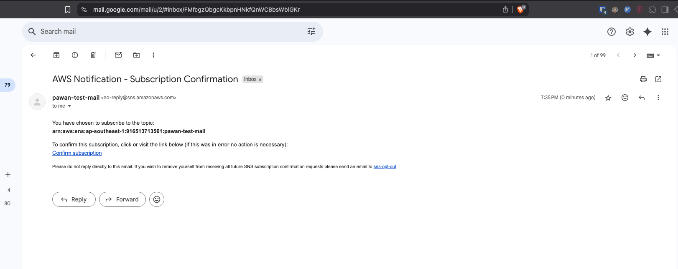
Task: Print all messages in this conversation
Action: pyautogui.click(x=643, y=79)
